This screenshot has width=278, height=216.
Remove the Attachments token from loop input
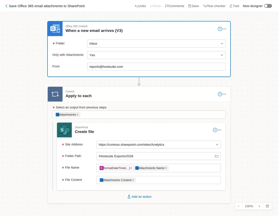(77, 115)
